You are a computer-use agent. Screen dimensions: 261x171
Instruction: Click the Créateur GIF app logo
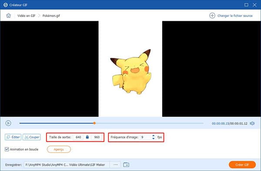click(6, 5)
